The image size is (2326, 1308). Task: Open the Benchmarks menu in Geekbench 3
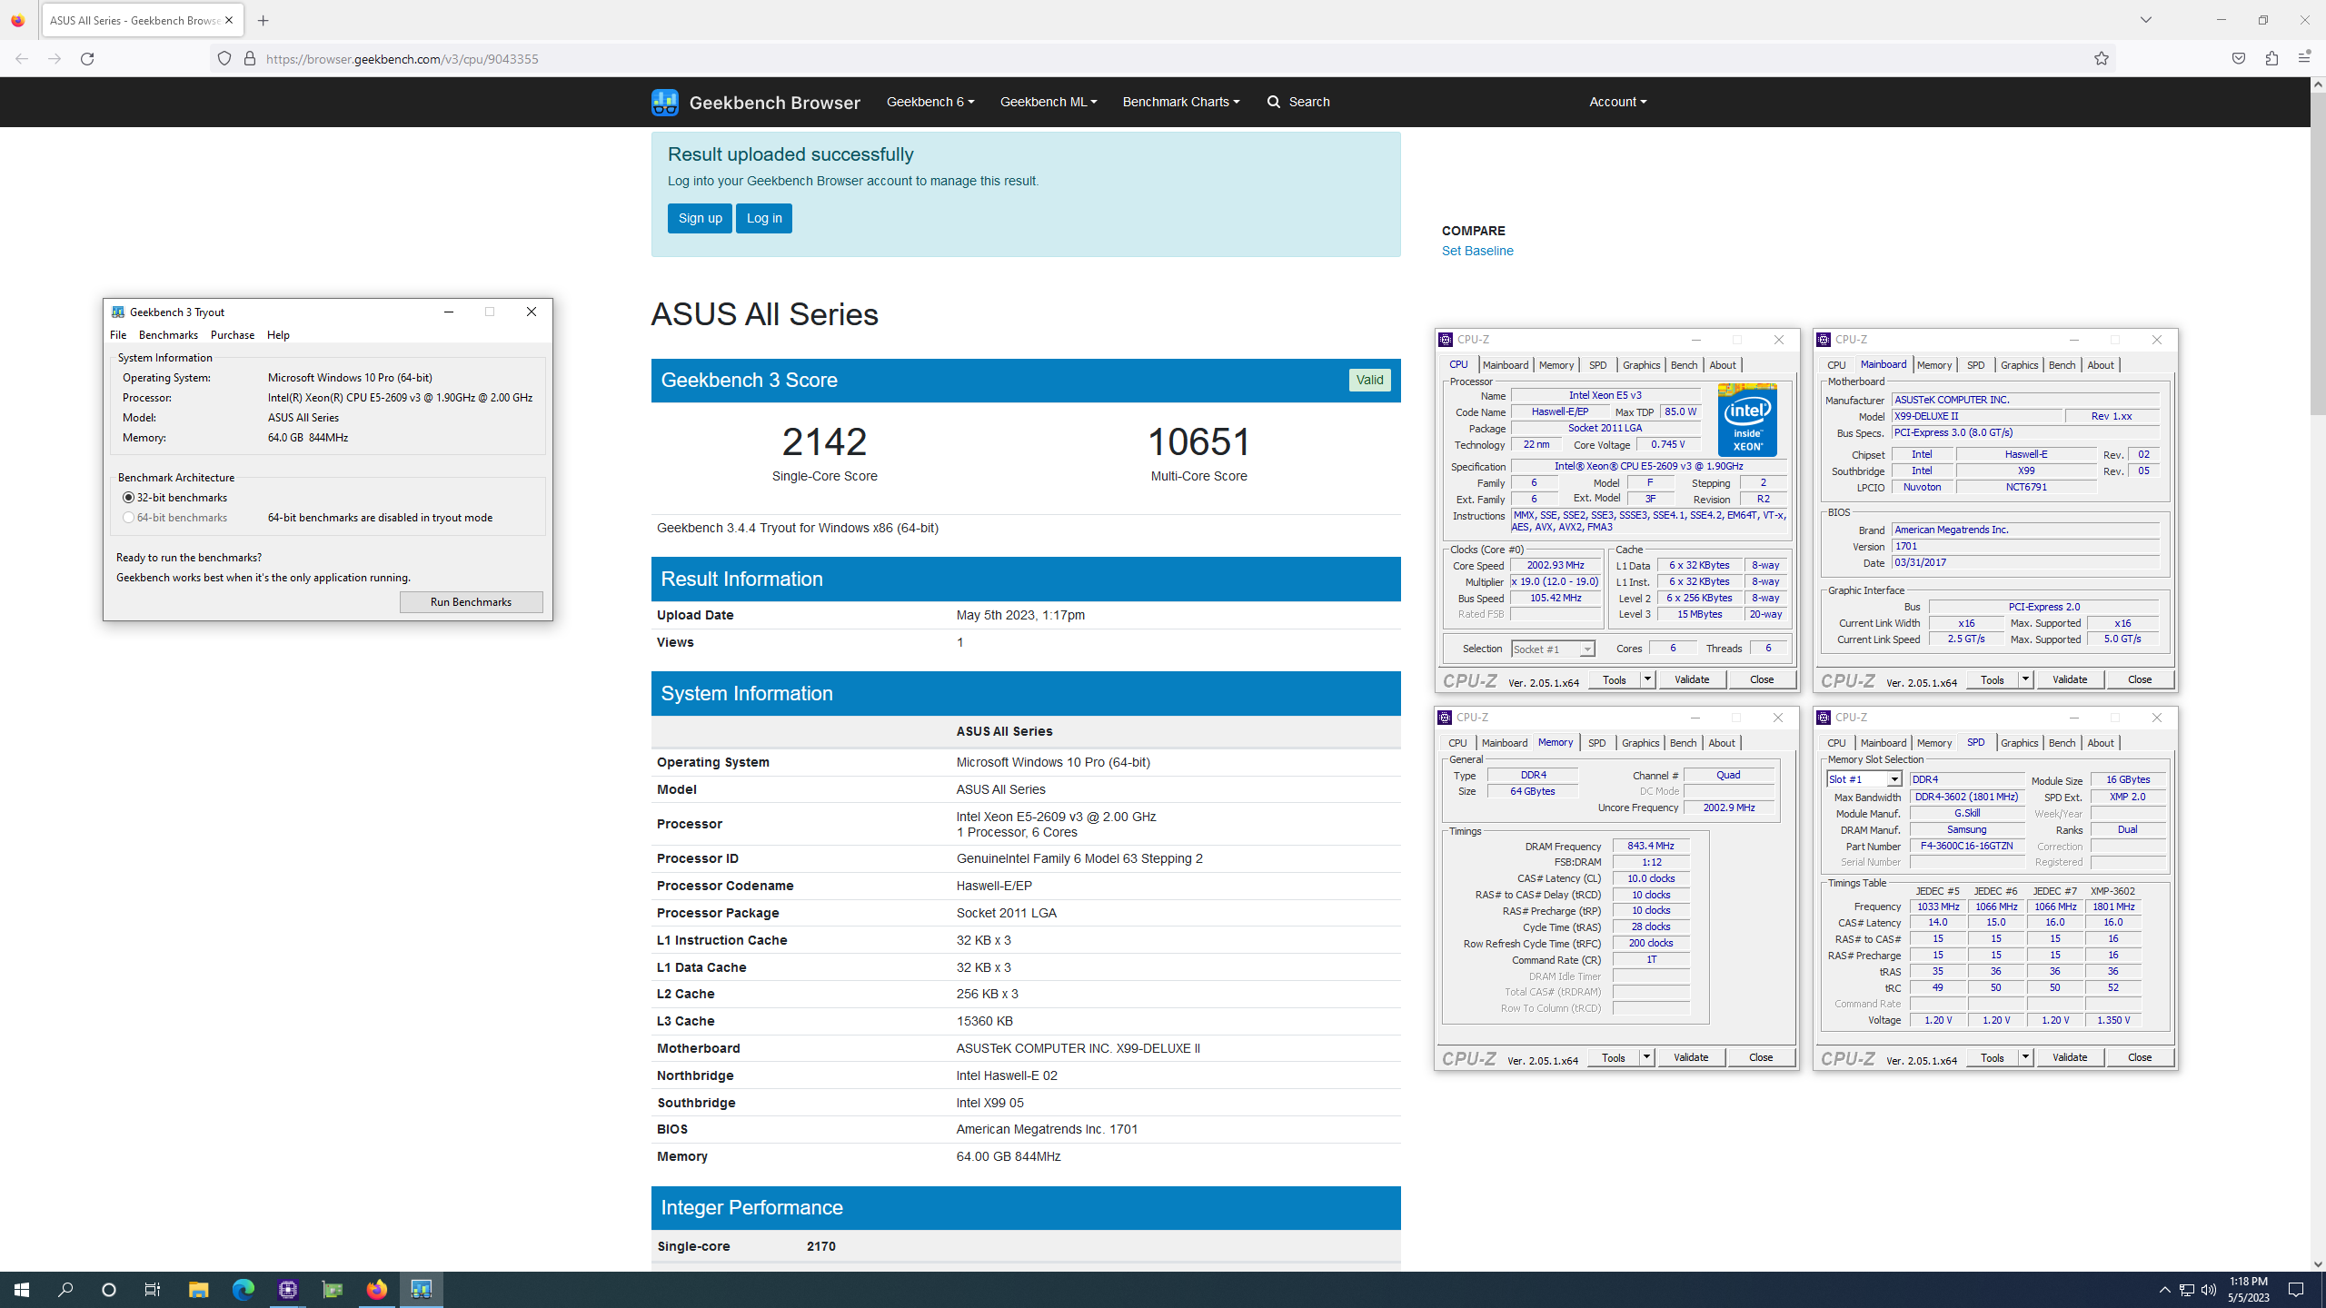click(x=168, y=335)
